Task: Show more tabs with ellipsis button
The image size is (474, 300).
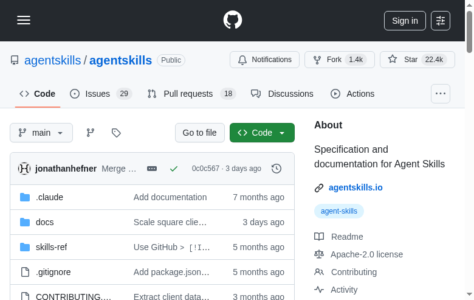Action: 441,94
